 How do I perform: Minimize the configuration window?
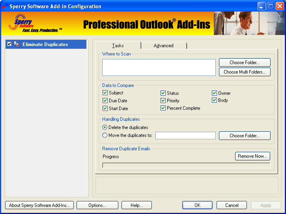262,6
